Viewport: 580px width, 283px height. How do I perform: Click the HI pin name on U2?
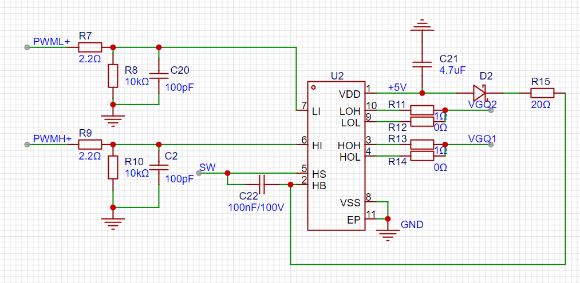coord(317,146)
